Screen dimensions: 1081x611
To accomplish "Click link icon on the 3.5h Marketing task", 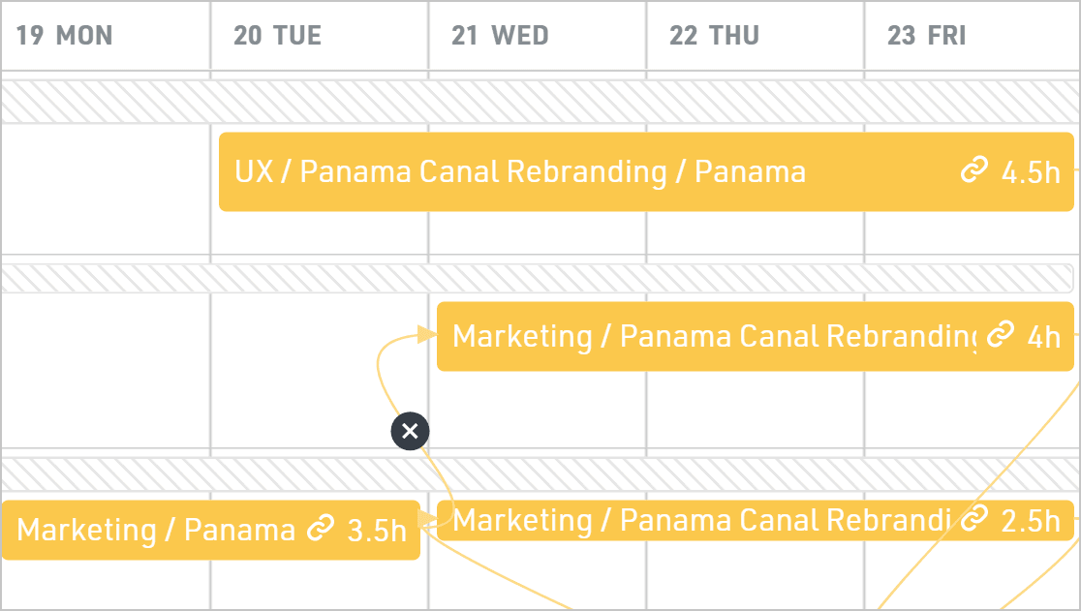I will point(320,530).
